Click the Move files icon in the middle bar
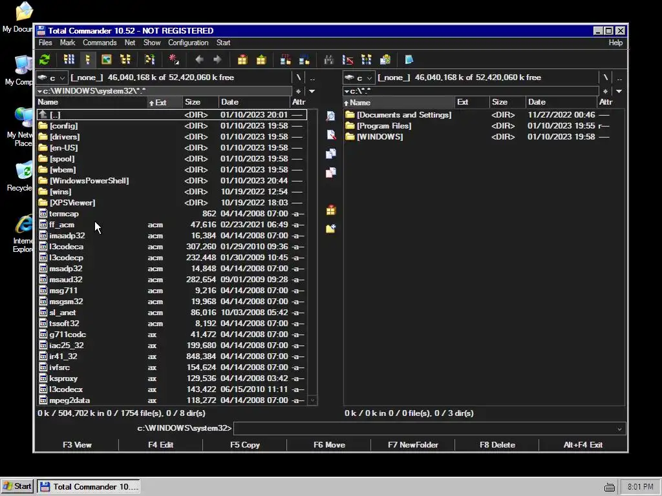This screenshot has width=662, height=496. click(x=330, y=172)
